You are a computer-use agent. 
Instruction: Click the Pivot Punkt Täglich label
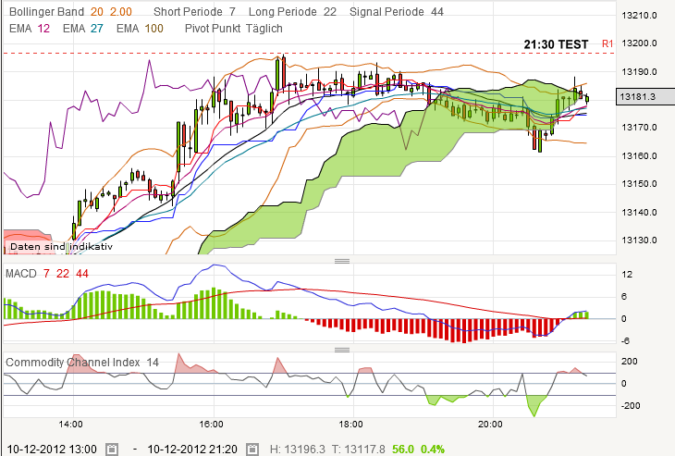(234, 29)
